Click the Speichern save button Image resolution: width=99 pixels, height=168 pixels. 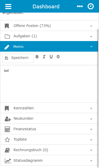[x=18, y=58]
